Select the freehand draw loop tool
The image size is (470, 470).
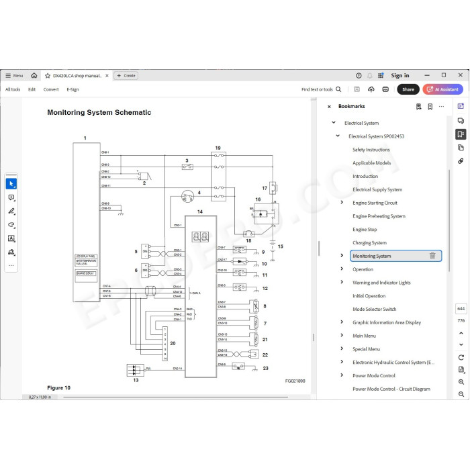[x=11, y=225]
